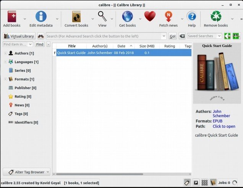Open the Help icon
This screenshot has height=188, width=243.
coord(192,16)
